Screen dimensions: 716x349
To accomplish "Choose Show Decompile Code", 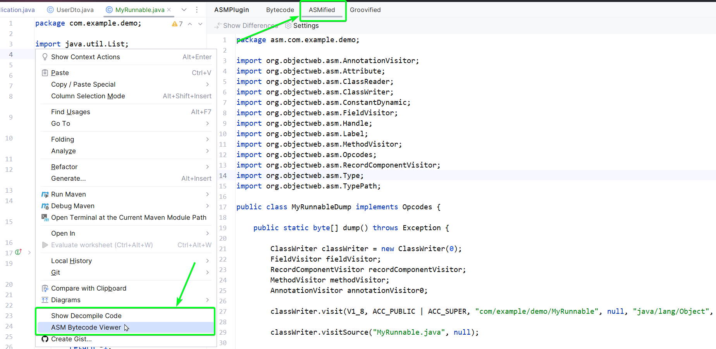I will 86,316.
